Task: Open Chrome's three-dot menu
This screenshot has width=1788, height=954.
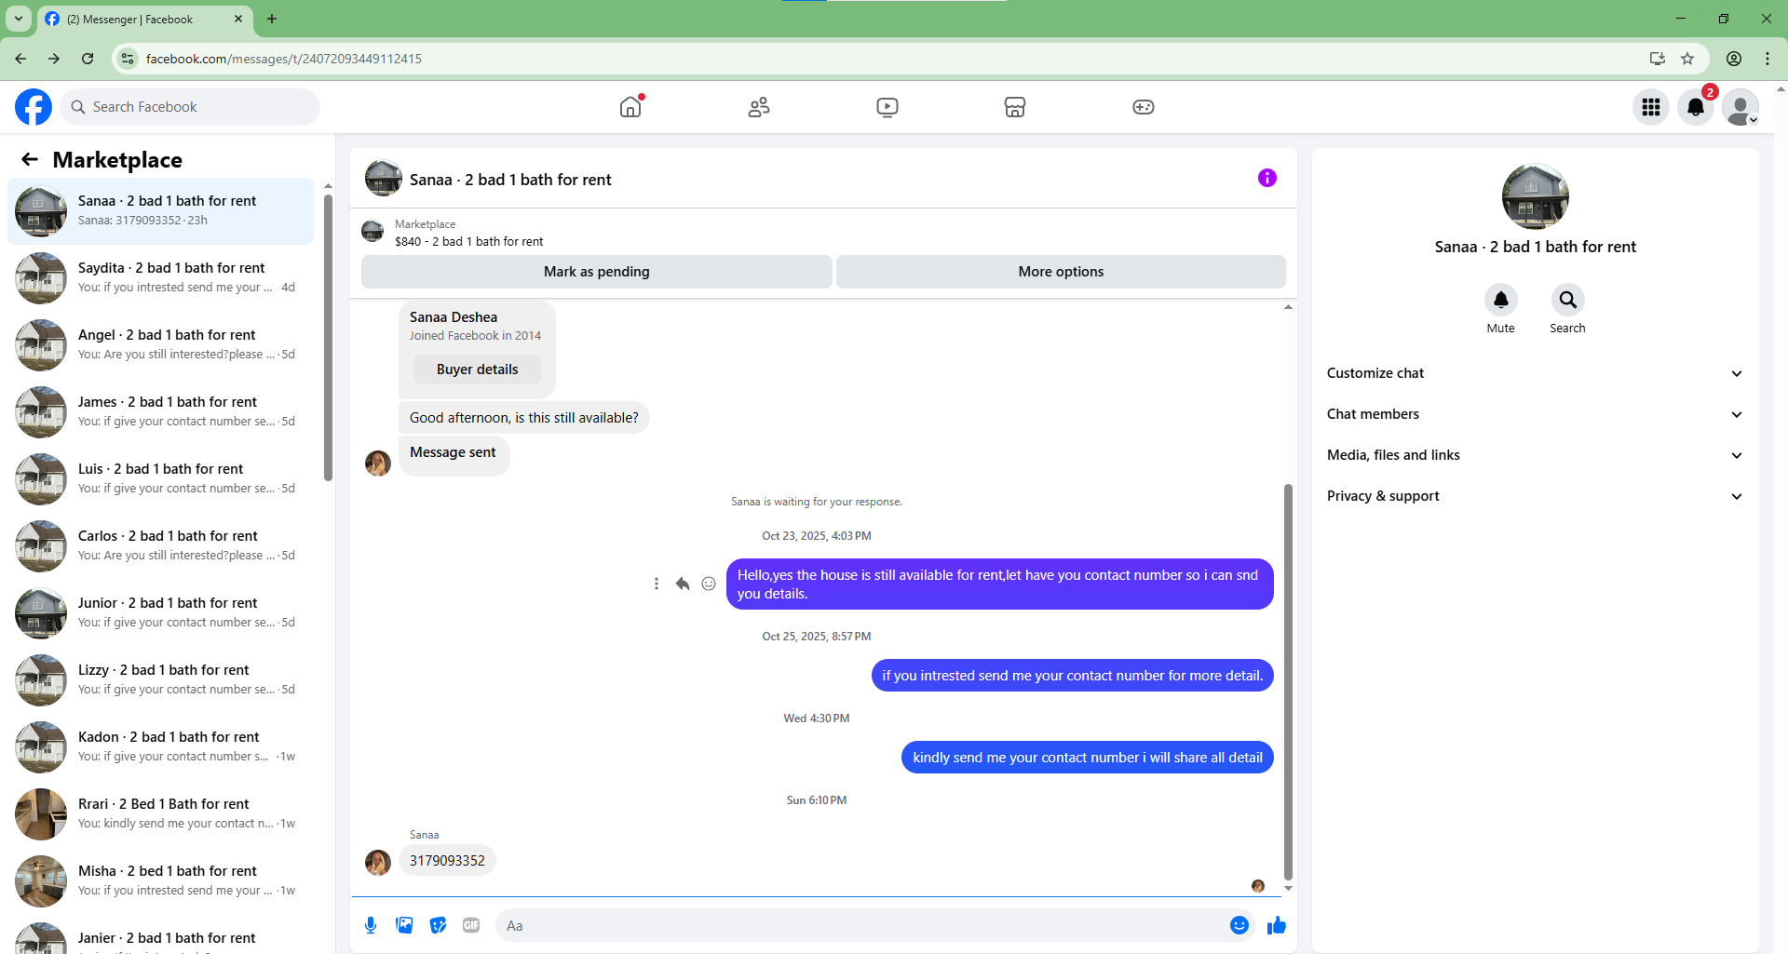Action: coord(1768,59)
